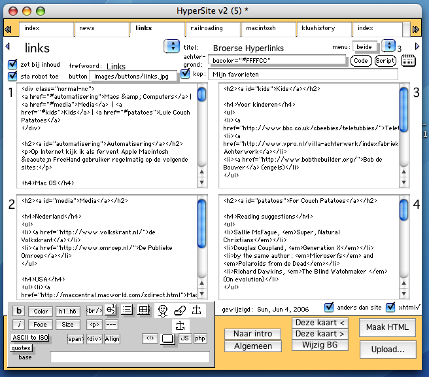Image resolution: width=429 pixels, height=377 pixels.
Task: Click the italic 'i' formatting button
Action: point(19,324)
